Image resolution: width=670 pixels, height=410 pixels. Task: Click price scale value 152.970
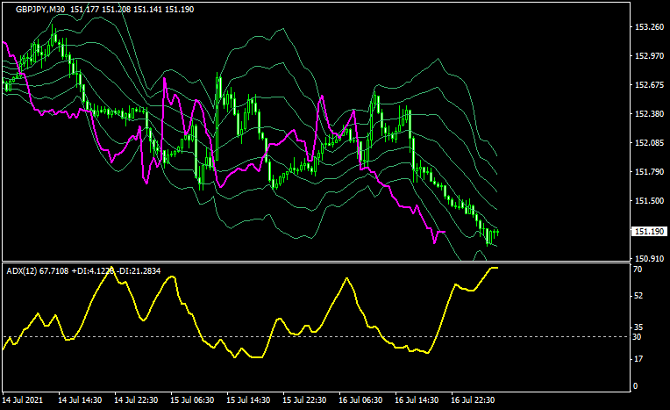(x=650, y=56)
